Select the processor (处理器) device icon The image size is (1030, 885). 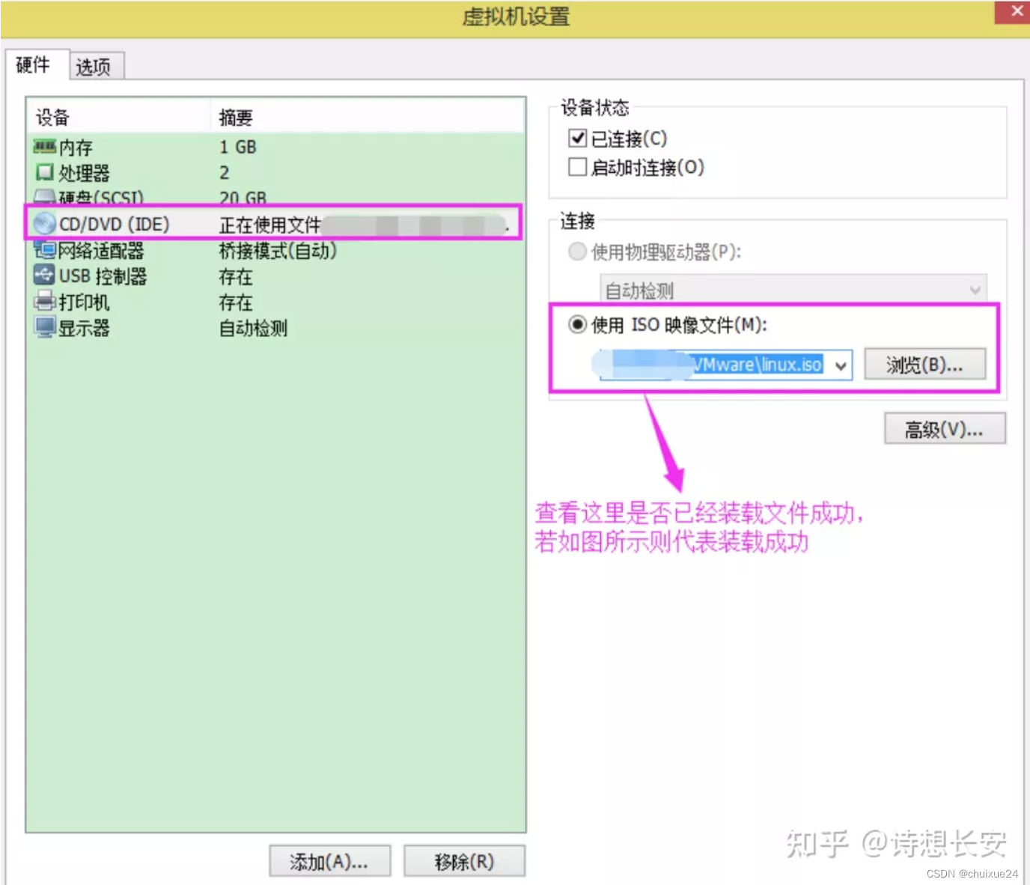point(45,172)
